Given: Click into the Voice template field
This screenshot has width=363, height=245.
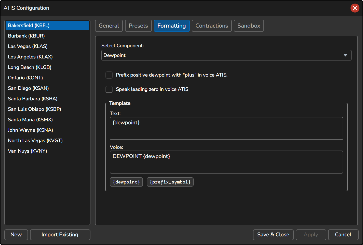Looking at the screenshot, I should click(x=226, y=162).
